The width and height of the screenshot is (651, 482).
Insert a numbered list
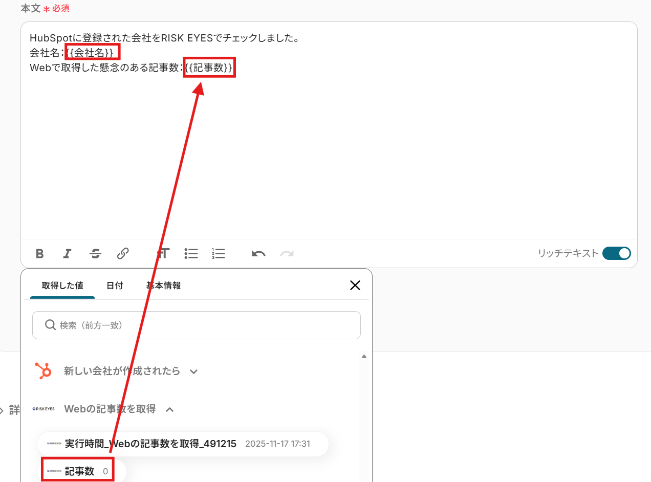(x=219, y=253)
